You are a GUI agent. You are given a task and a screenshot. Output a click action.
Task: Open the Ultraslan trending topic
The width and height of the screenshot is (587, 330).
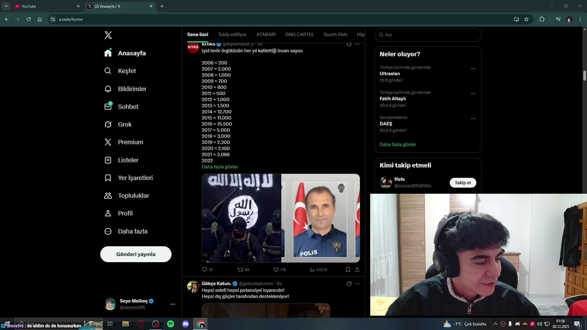coord(390,73)
